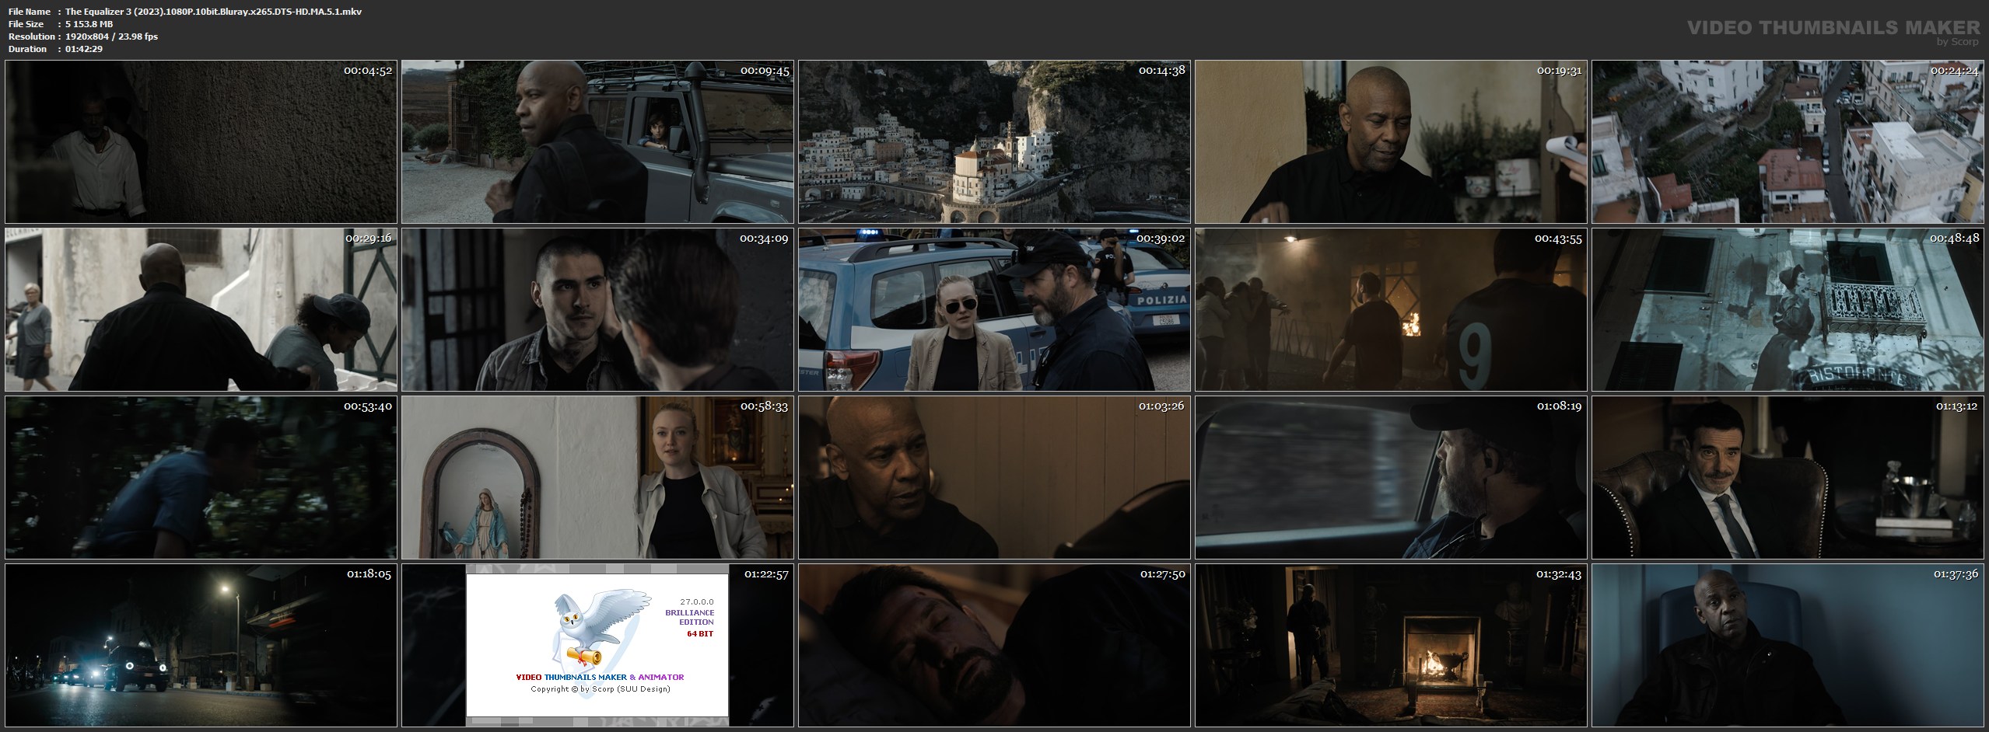Click the 00:53:40 timestamp label

[368, 406]
